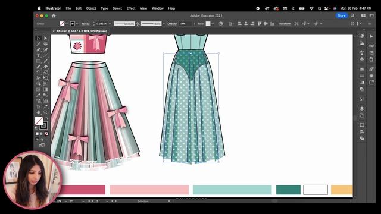This screenshot has width=381, height=214.
Task: Select the Column Graph tool
Action: 46,101
